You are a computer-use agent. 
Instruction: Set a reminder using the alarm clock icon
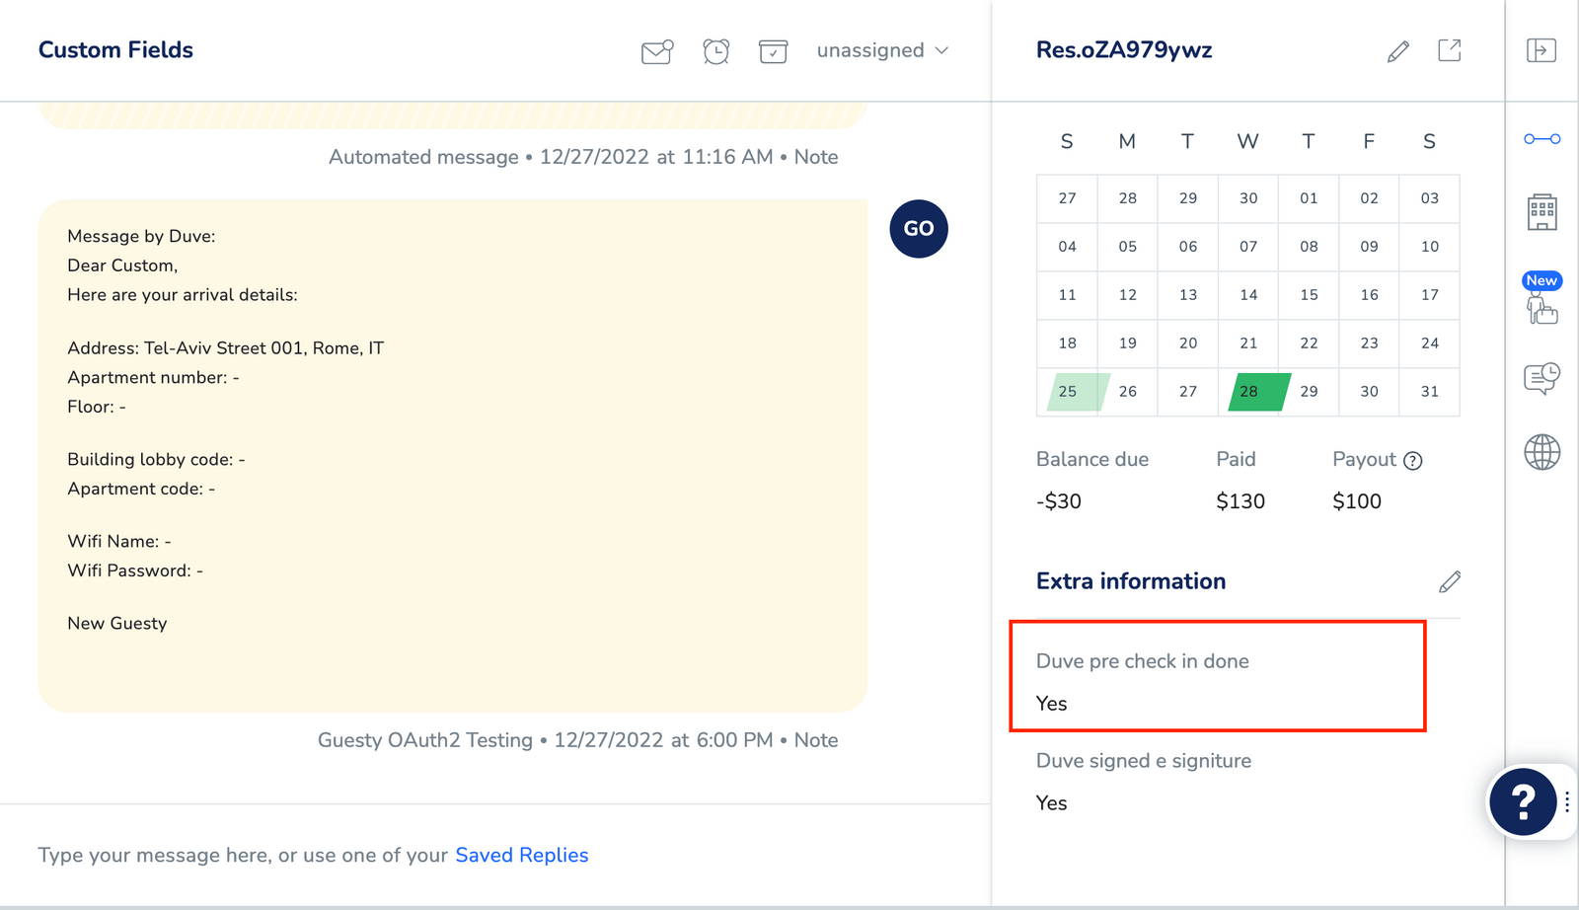[715, 50]
